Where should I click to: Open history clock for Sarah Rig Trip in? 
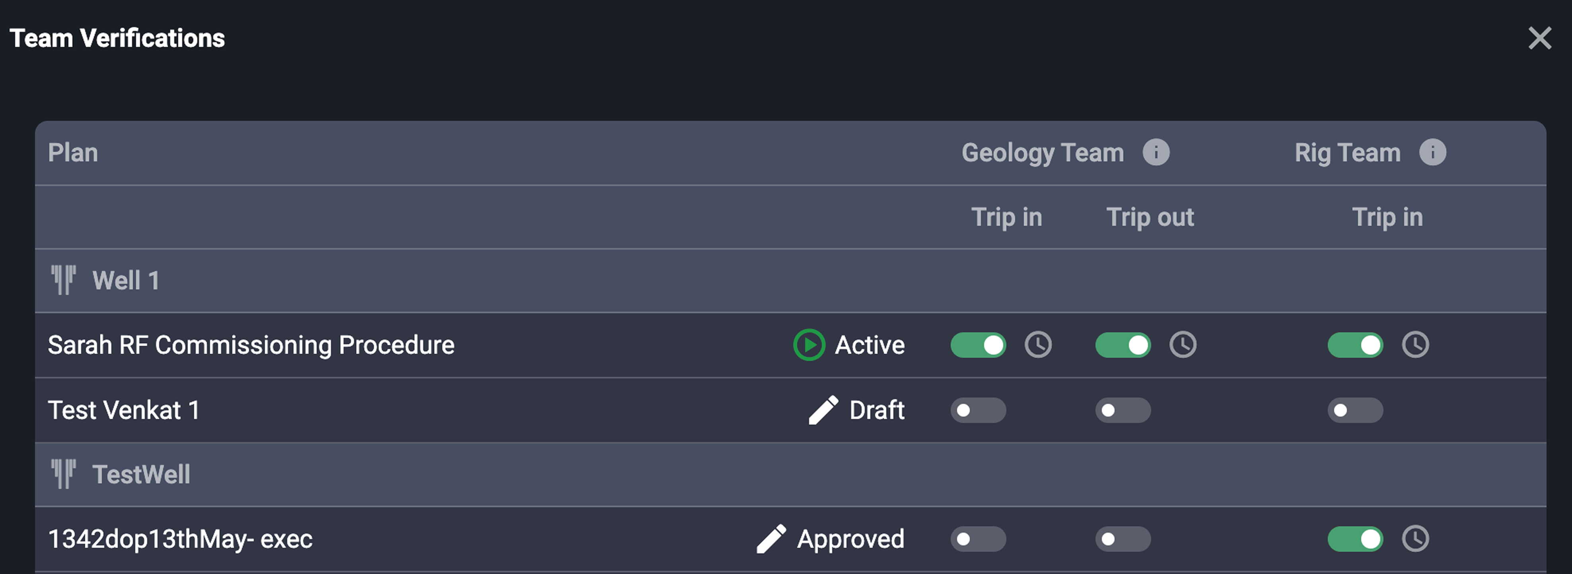1415,345
